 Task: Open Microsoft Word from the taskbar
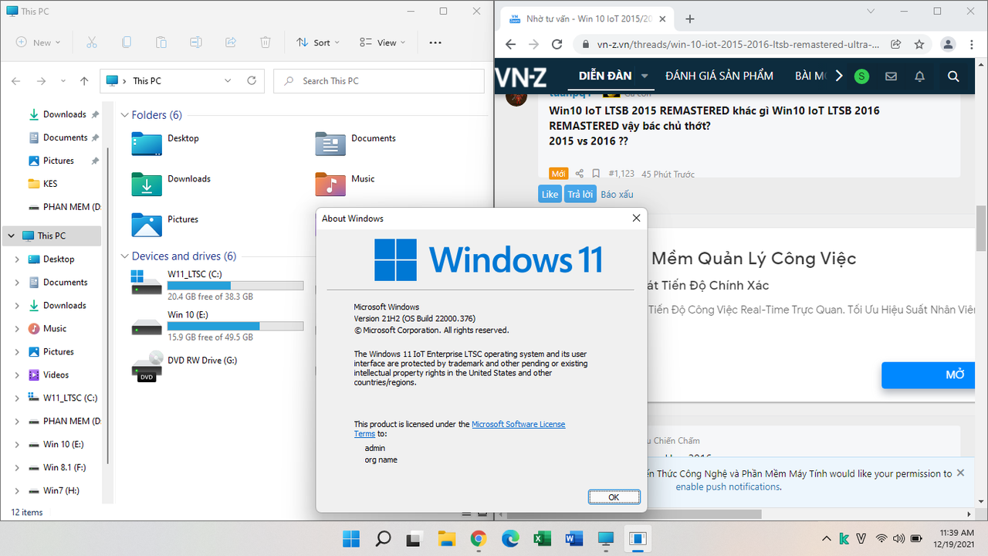tap(574, 538)
